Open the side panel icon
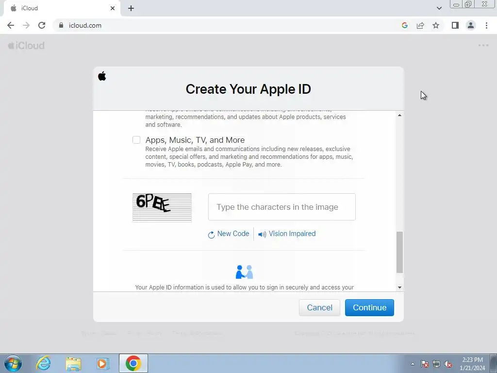This screenshot has height=373, width=497. pos(455,25)
